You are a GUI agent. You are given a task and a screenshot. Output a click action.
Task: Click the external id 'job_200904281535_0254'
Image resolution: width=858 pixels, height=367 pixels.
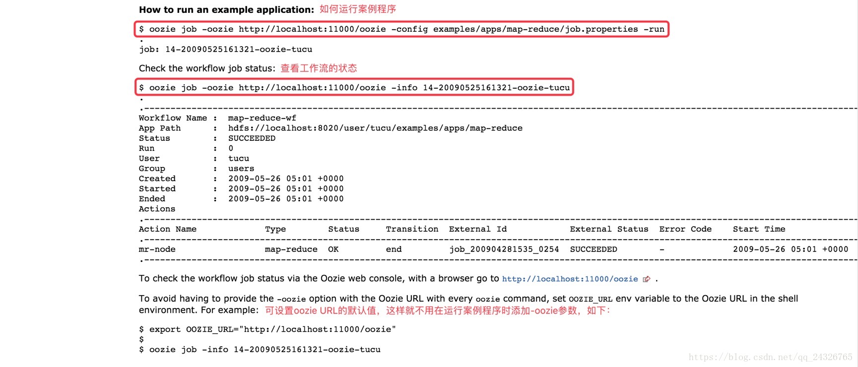click(x=504, y=249)
